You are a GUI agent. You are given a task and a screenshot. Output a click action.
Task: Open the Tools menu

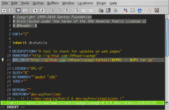[x=25, y=3]
